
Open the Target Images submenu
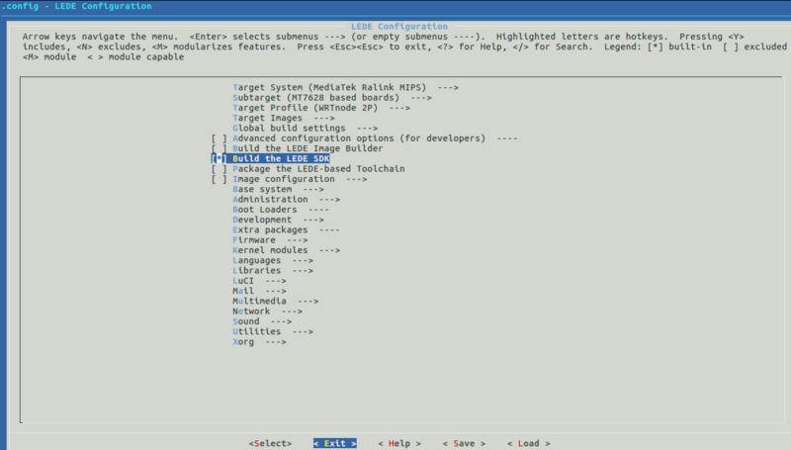[x=284, y=118]
